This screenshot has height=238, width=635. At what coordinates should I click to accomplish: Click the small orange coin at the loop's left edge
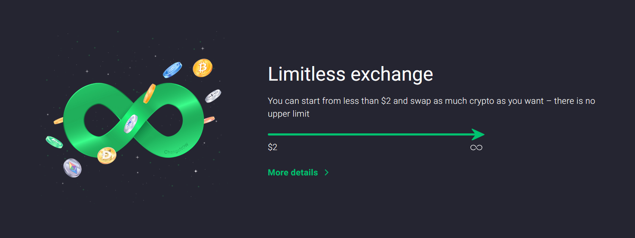[58, 121]
